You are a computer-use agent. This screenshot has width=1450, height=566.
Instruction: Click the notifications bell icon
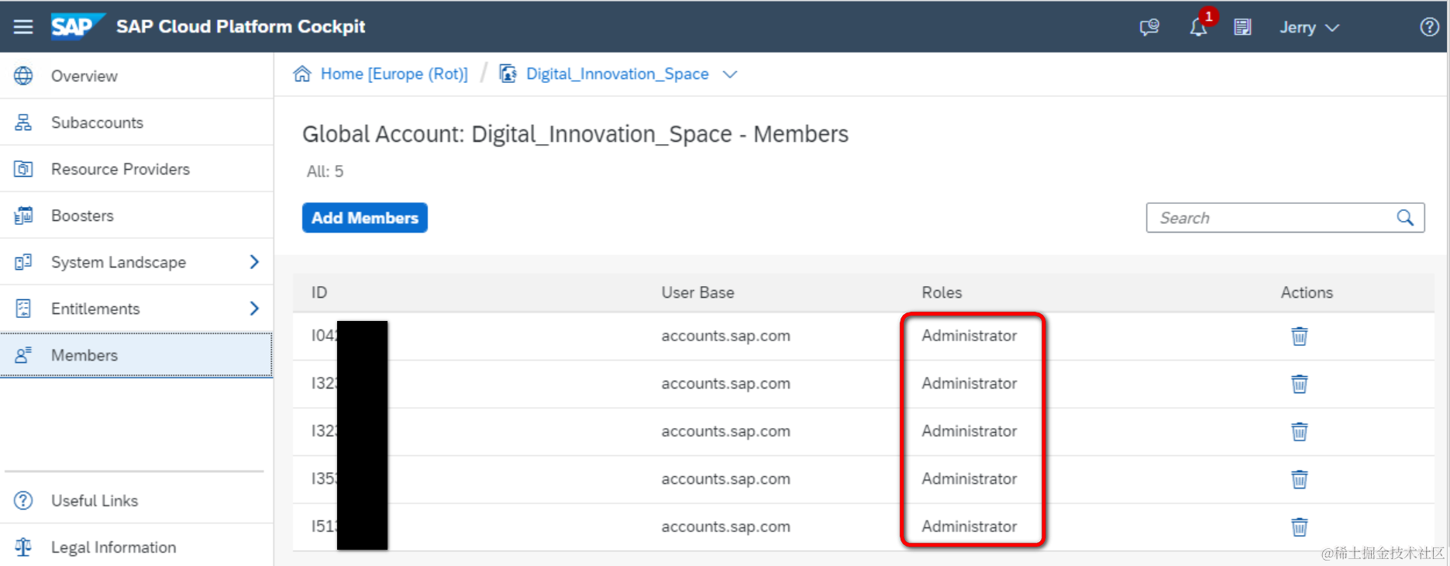1198,28
